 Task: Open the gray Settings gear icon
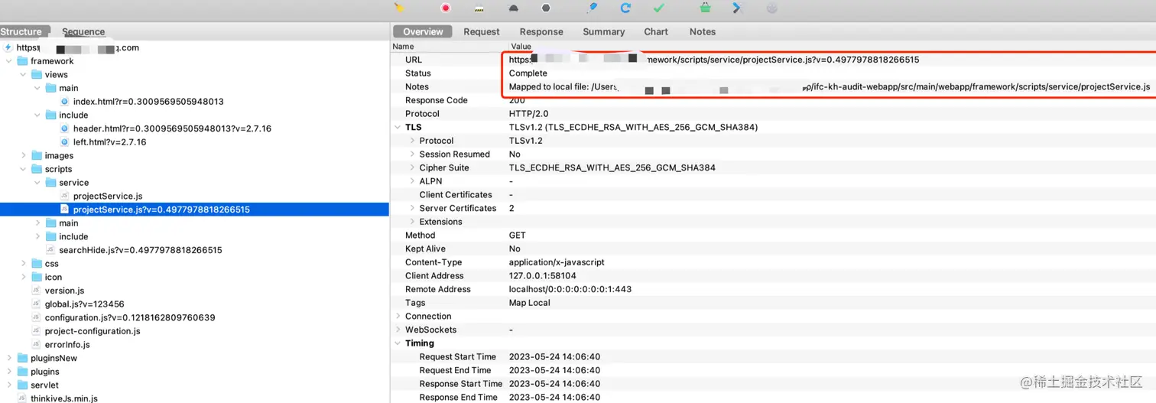[771, 8]
